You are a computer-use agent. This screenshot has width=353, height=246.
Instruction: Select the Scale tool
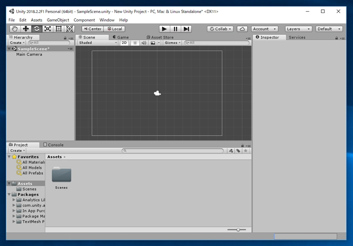(x=48, y=29)
